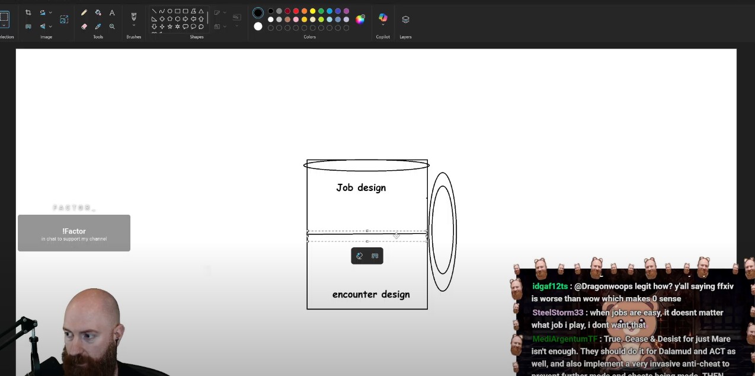Select the Text tool
This screenshot has height=376, width=755.
(112, 12)
